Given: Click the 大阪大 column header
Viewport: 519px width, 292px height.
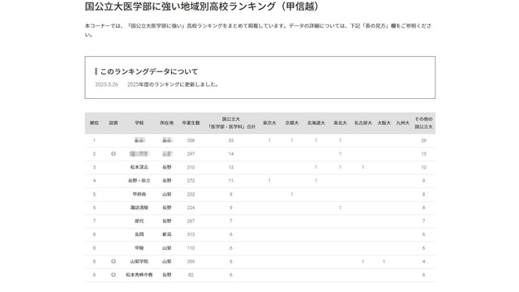Looking at the screenshot, I should (384, 122).
